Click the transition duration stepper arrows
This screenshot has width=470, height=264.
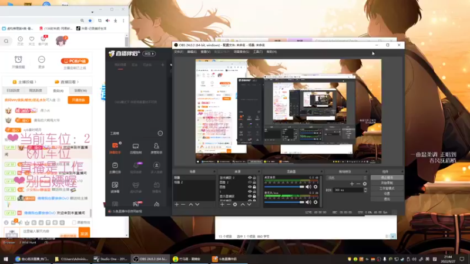tap(365, 190)
